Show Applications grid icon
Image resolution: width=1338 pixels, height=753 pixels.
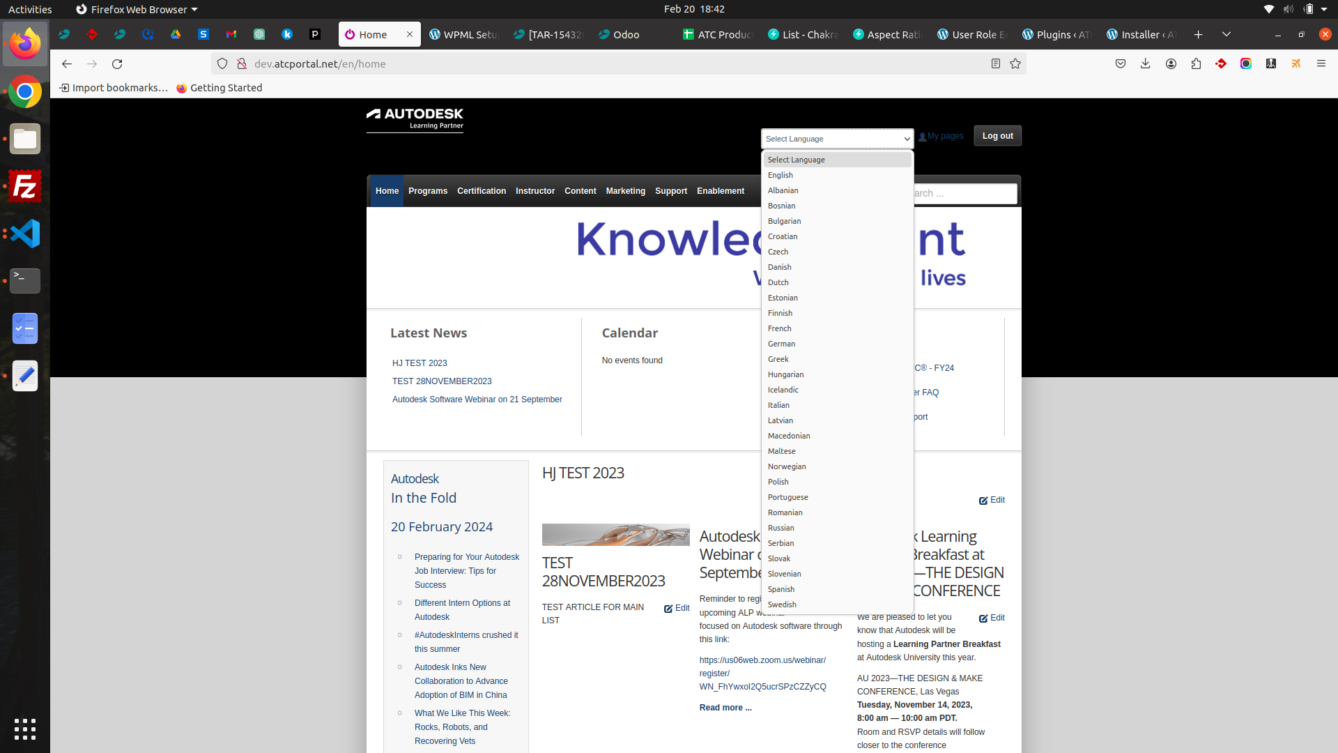point(25,729)
